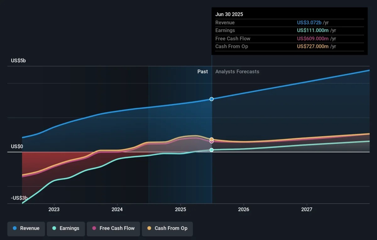Viewport: 377px width, 240px height.
Task: Select the Free Cash Flow data point marker
Action: 211,142
